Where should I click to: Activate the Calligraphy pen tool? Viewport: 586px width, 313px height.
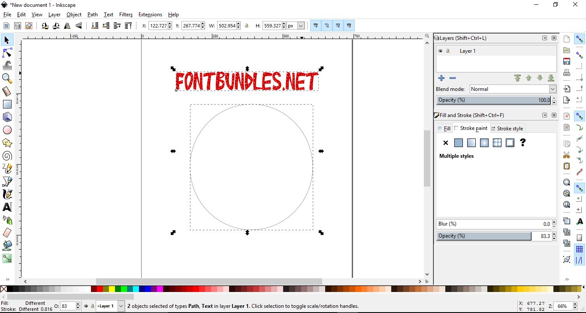(x=7, y=194)
